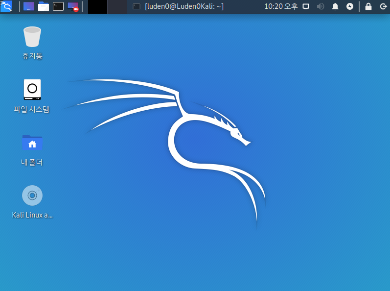Click the log out icon
Viewport: 390px width, 291px height.
383,6
